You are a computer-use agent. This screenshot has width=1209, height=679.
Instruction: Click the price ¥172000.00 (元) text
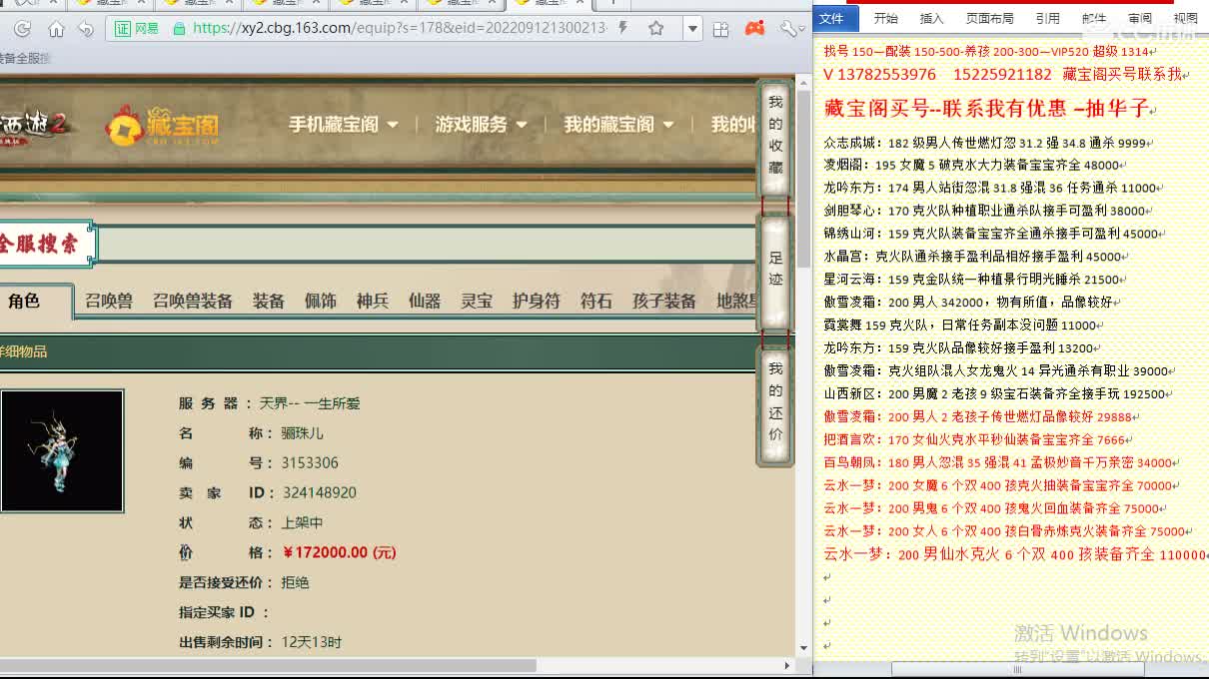tap(340, 552)
